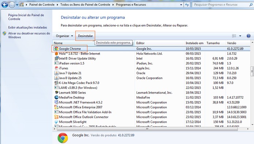Click the search magnifier icon

[x=251, y=5]
